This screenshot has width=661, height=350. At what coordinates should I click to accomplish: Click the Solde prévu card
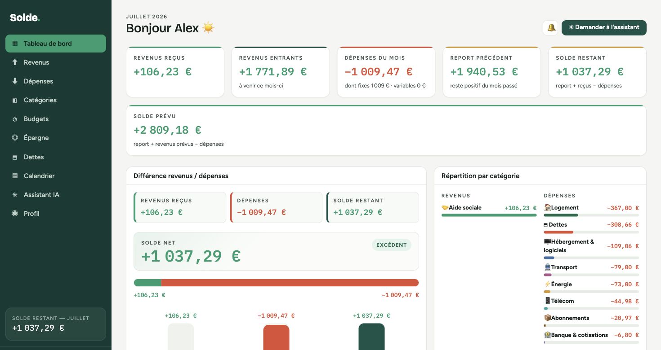click(x=386, y=130)
